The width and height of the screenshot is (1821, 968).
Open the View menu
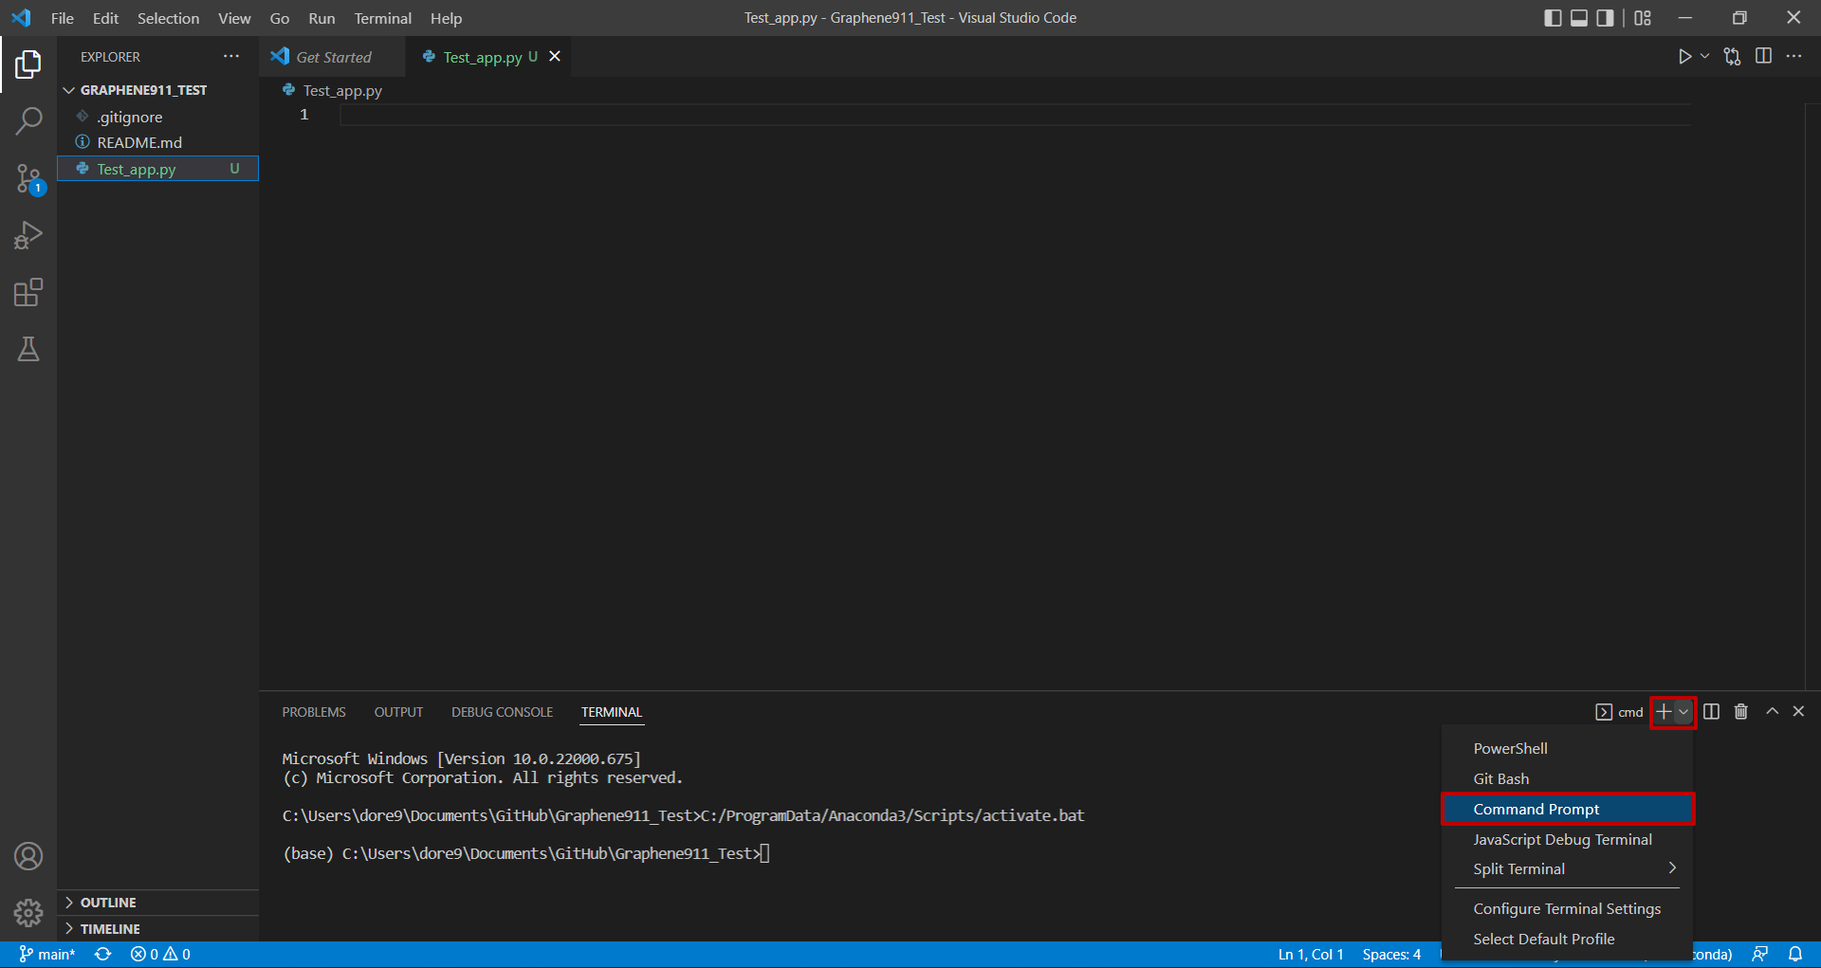234,18
